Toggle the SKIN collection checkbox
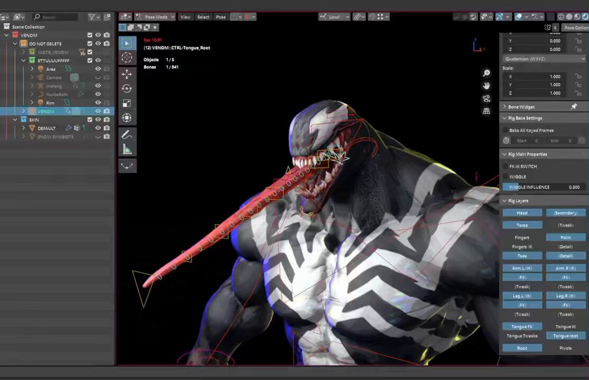 (90, 120)
